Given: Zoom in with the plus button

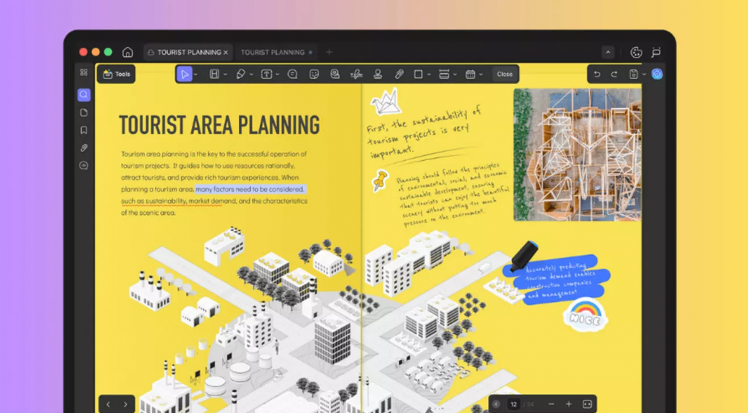Looking at the screenshot, I should click(x=568, y=404).
